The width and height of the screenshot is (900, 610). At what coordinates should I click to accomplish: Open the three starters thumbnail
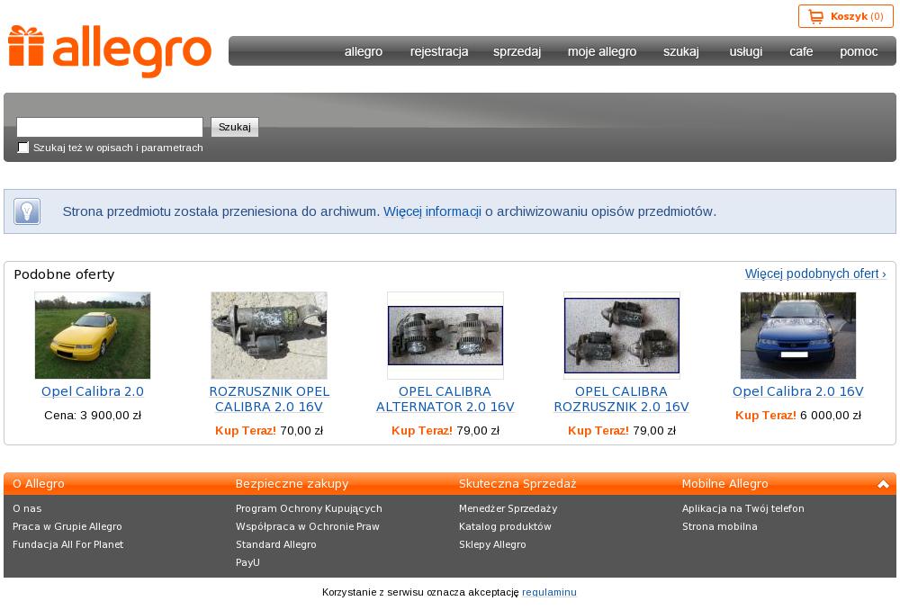tap(622, 335)
